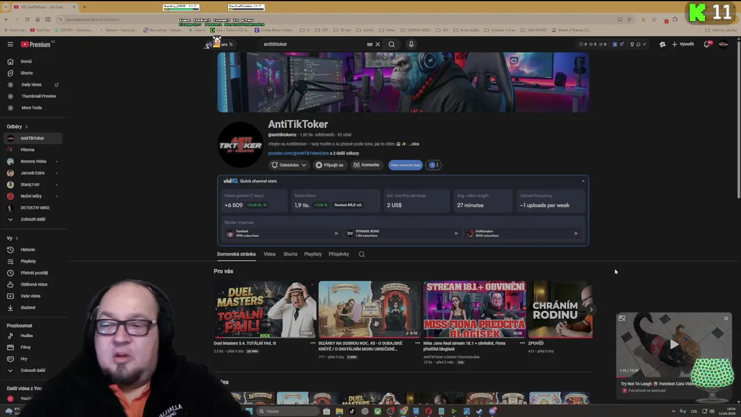The width and height of the screenshot is (741, 417).
Task: Open Opera browser in the taskbar
Action: point(428,411)
